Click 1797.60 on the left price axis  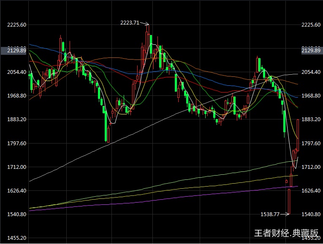pos(17,144)
